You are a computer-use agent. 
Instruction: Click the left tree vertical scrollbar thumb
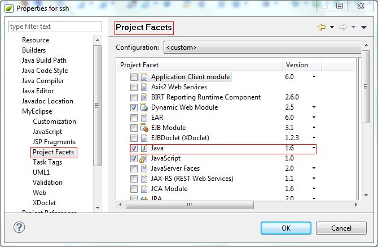(x=98, y=106)
